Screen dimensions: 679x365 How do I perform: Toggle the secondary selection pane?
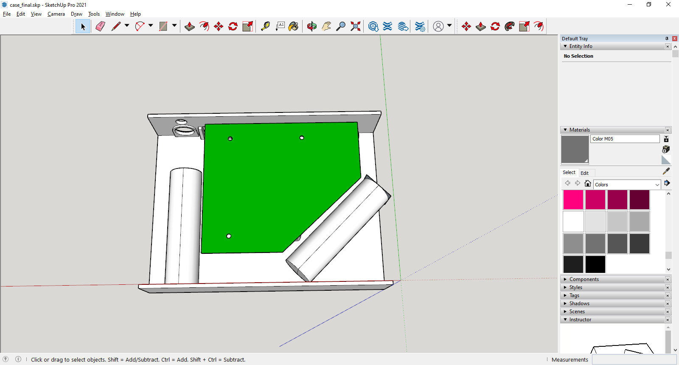[x=666, y=139]
